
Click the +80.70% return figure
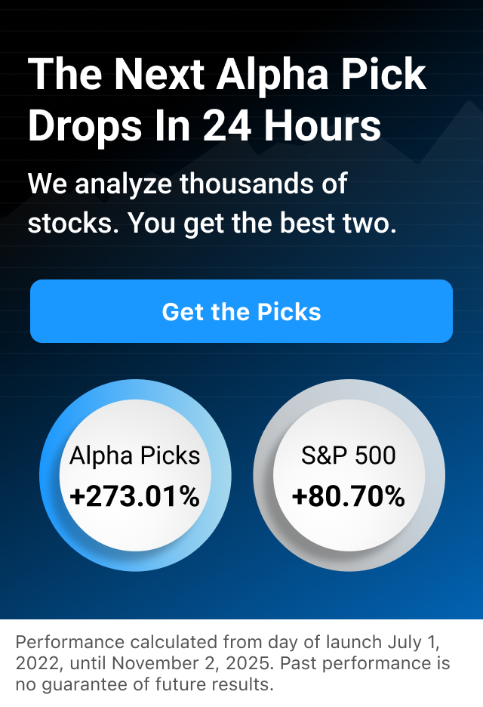[349, 497]
